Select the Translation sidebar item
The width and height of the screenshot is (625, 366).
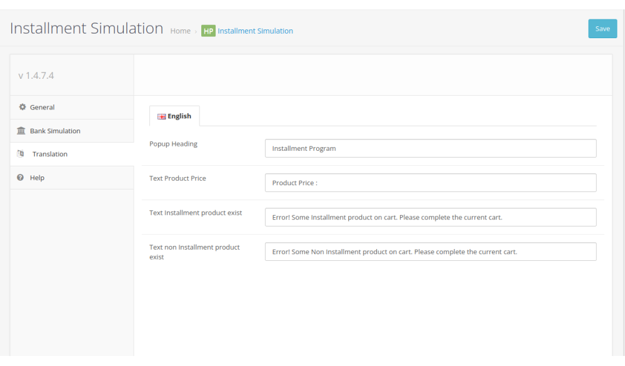50,154
